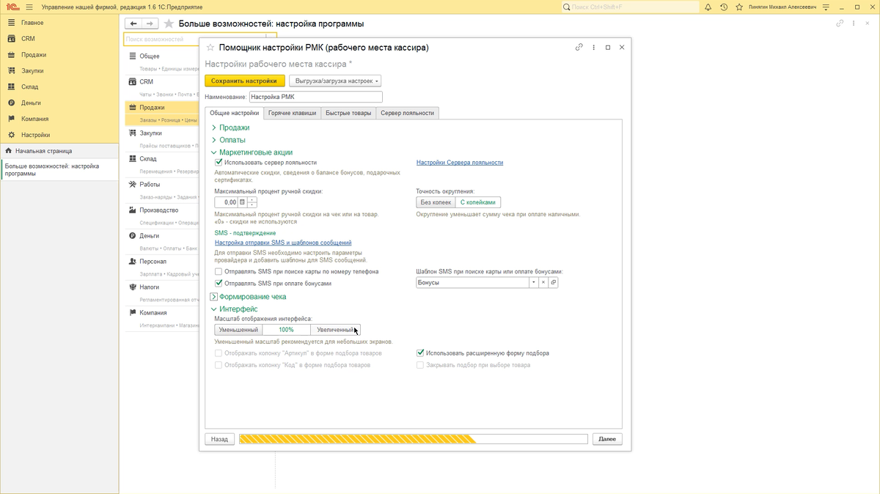This screenshot has width=880, height=494.
Task: Select rounding option С копейками
Action: pos(478,202)
